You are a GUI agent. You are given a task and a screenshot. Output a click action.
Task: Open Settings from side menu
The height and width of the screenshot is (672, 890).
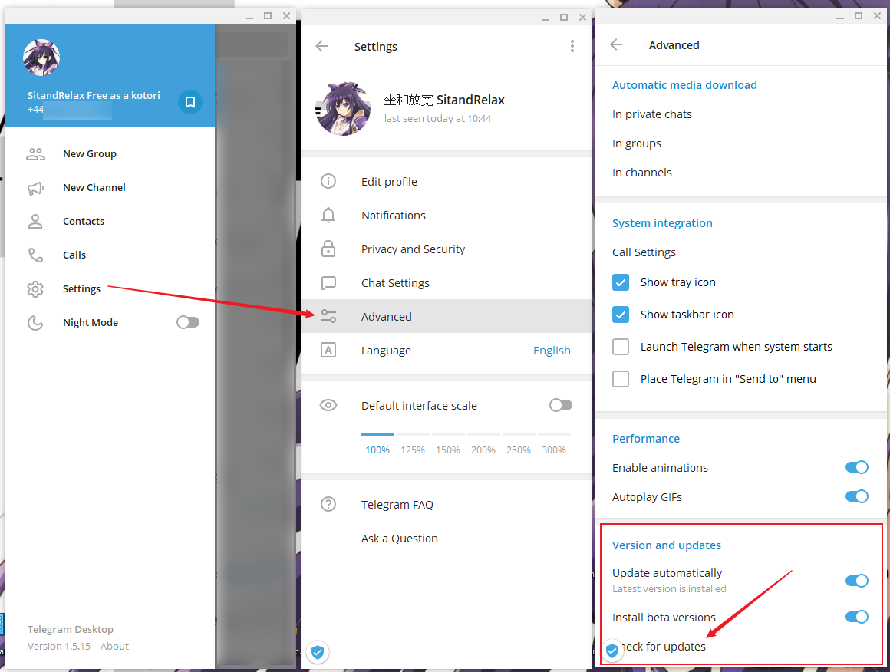tap(110, 289)
